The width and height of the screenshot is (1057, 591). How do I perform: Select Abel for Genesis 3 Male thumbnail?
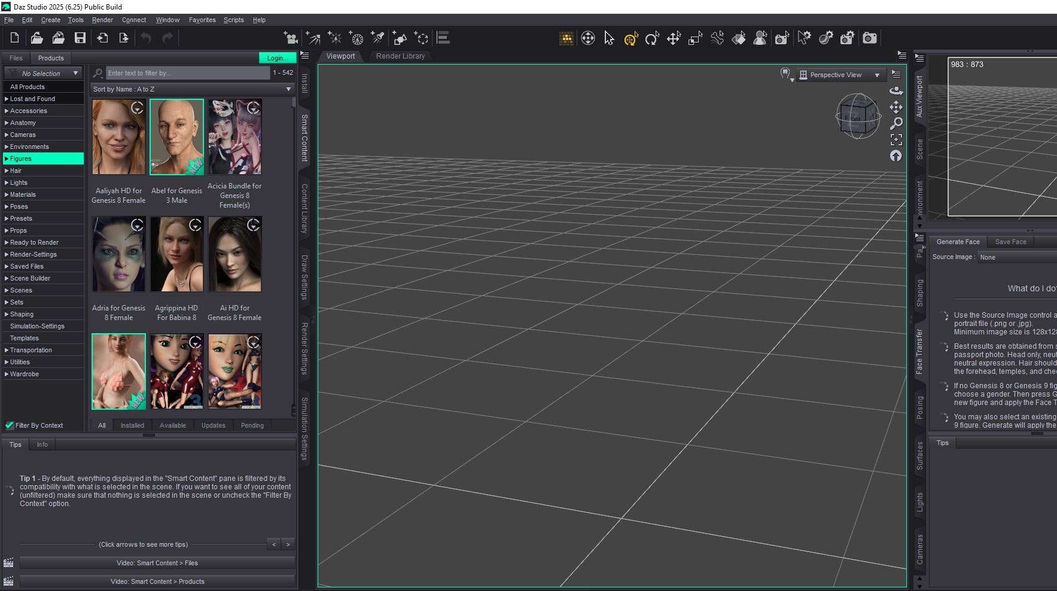[x=176, y=137]
